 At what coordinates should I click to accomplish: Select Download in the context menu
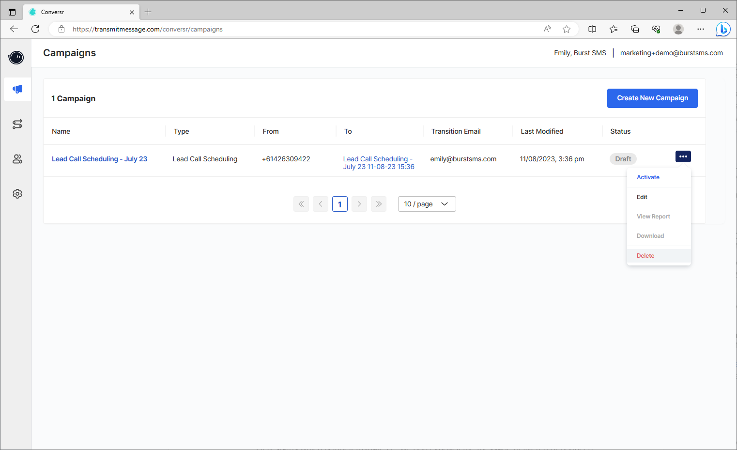[x=659, y=236]
